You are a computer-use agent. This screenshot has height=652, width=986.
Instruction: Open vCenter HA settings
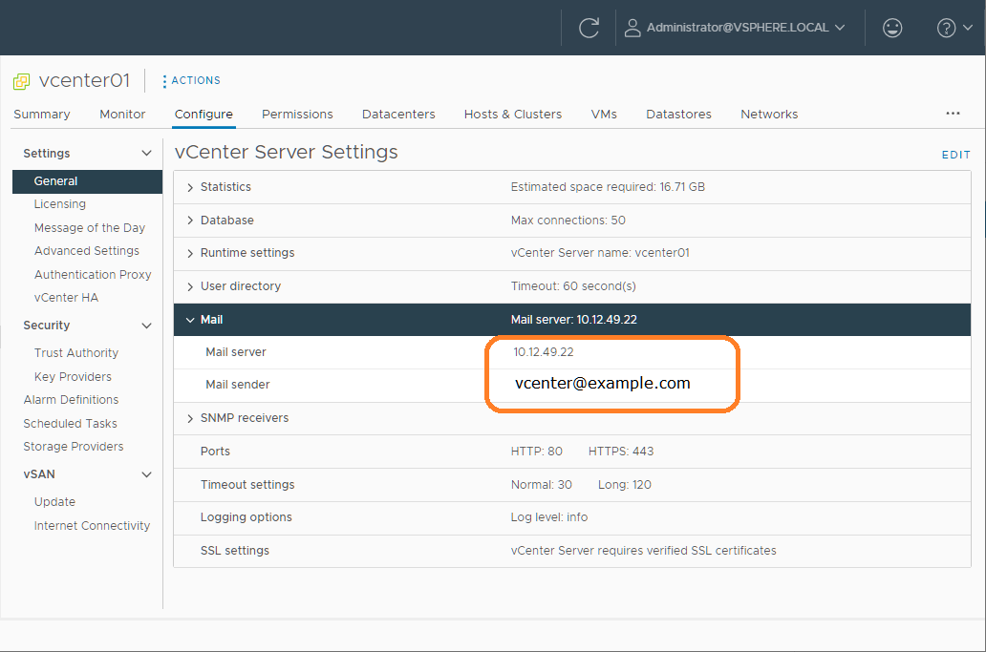click(x=66, y=298)
